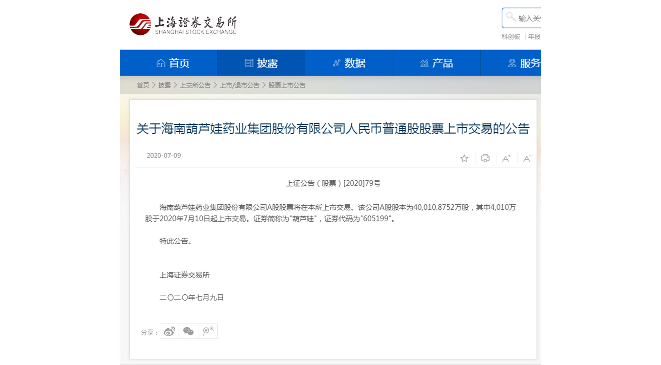Open the 首页 navigation tab
Screen dimensions: 661x365
point(169,63)
